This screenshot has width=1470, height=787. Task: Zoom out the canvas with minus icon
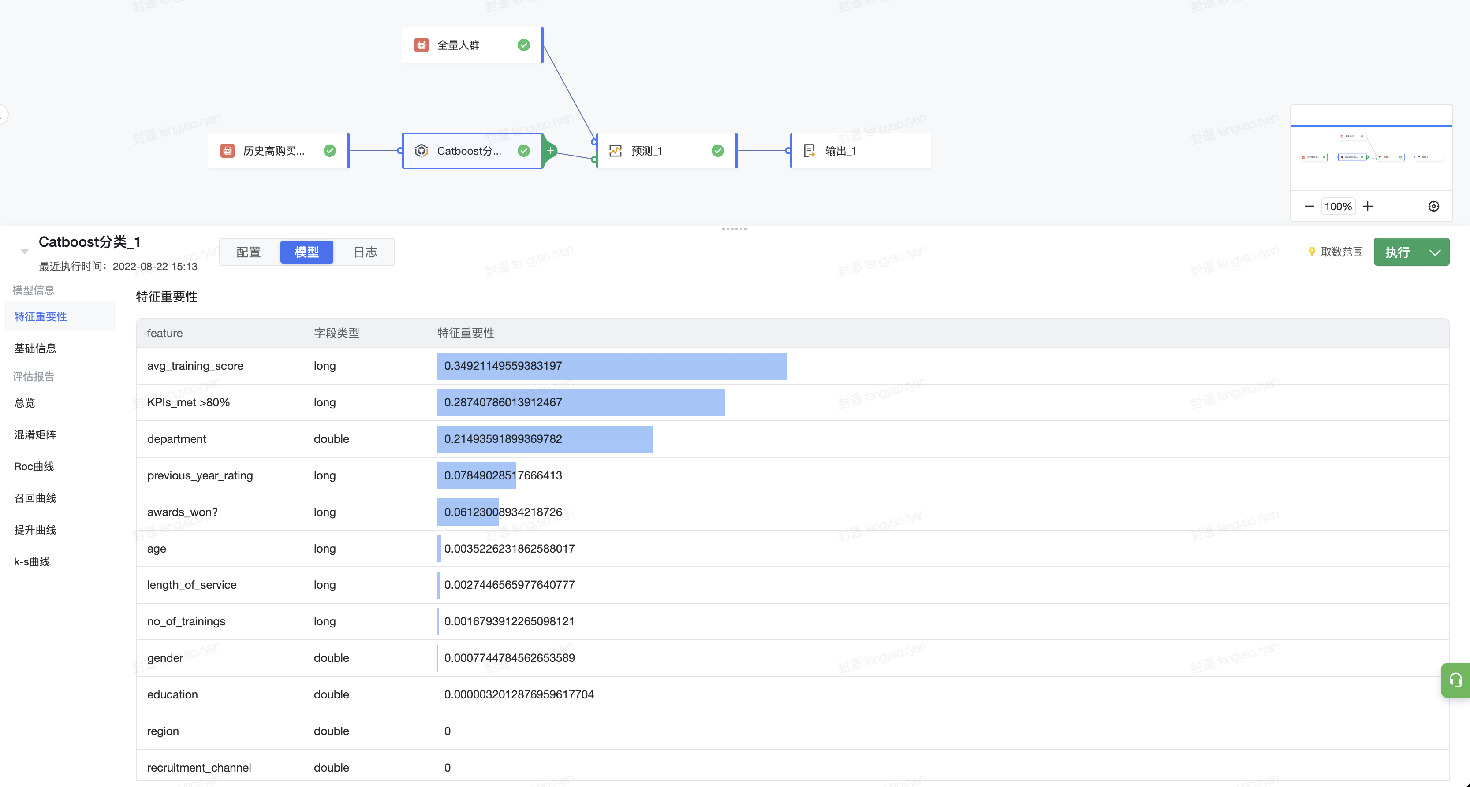click(1309, 207)
